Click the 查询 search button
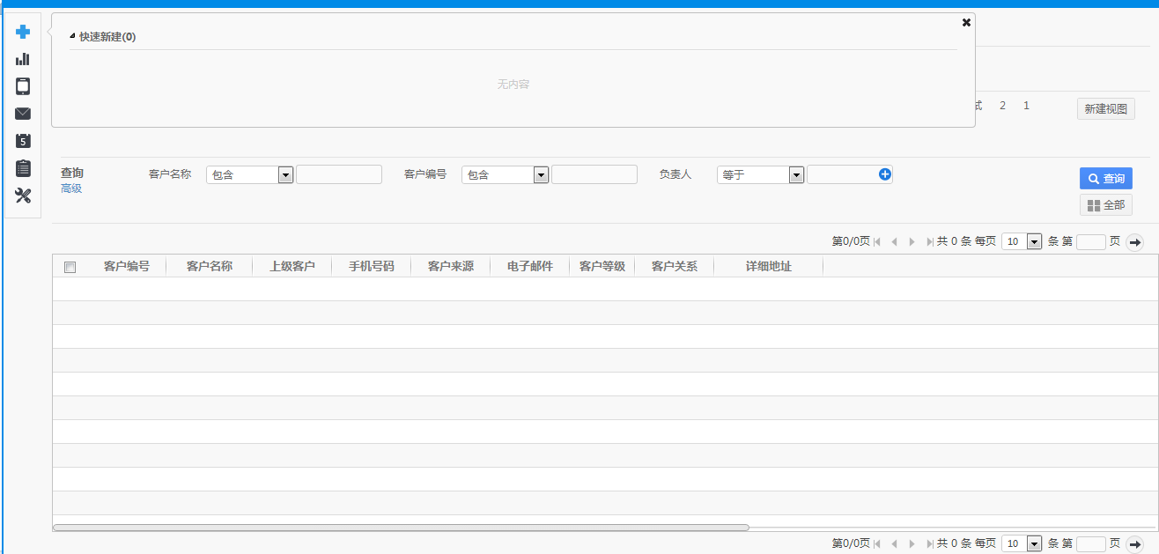This screenshot has width=1159, height=554. (1105, 179)
